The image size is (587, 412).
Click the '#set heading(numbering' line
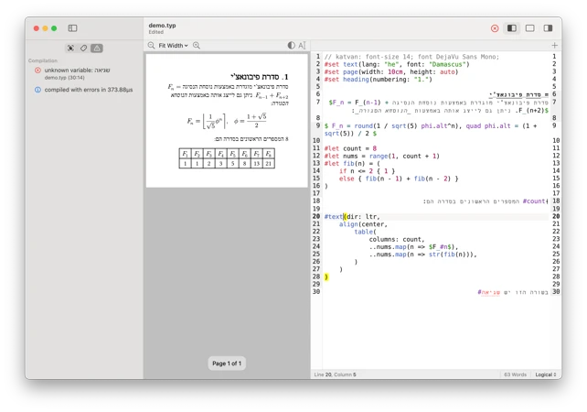[379, 79]
